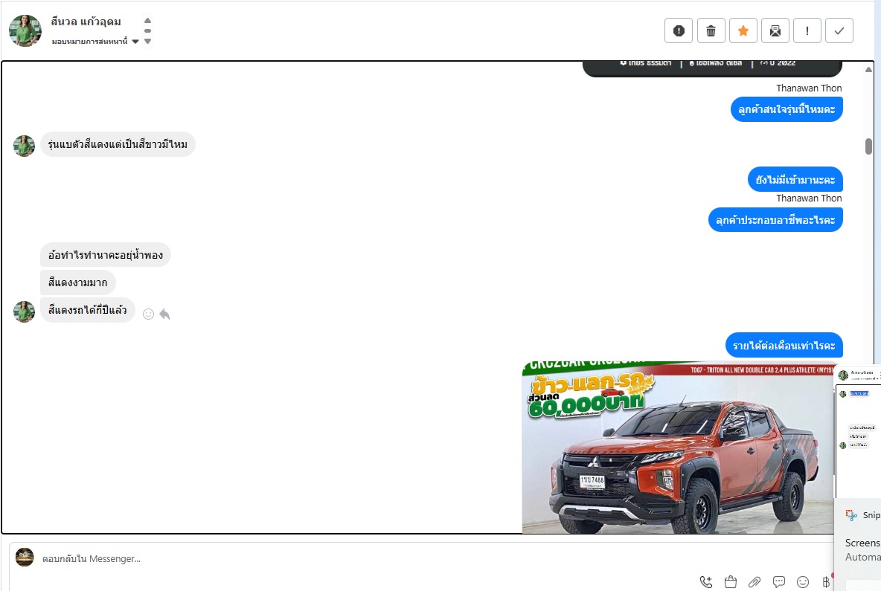The width and height of the screenshot is (881, 591).
Task: Reply to the สีแดงรถได้กี่ปีแล้ว message
Action: click(x=164, y=314)
